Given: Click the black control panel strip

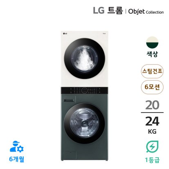Looking at the screenshot, I should 84,90.
